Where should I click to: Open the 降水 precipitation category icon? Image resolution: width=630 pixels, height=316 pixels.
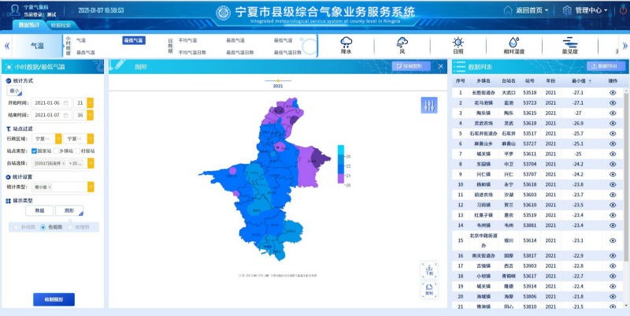click(346, 45)
